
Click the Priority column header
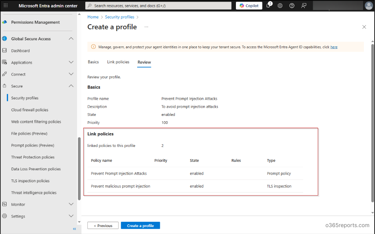pyautogui.click(x=161, y=160)
